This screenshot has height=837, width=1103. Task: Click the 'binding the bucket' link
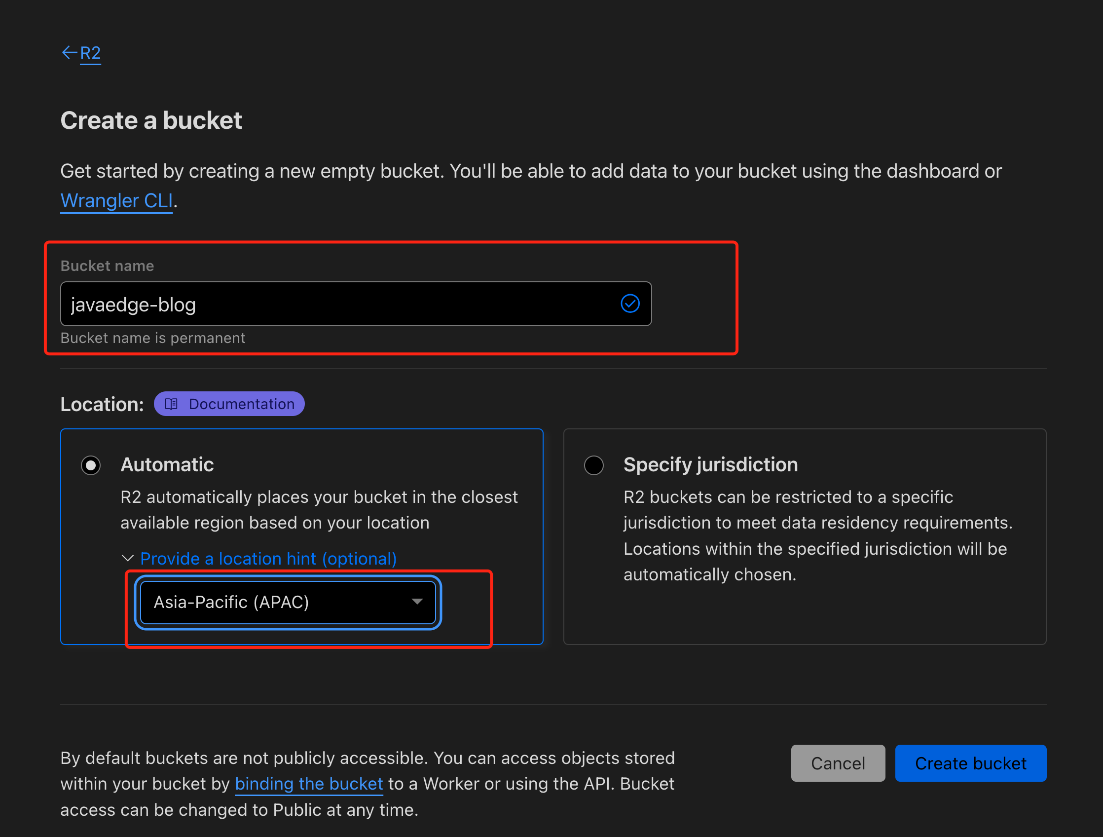[x=309, y=784]
